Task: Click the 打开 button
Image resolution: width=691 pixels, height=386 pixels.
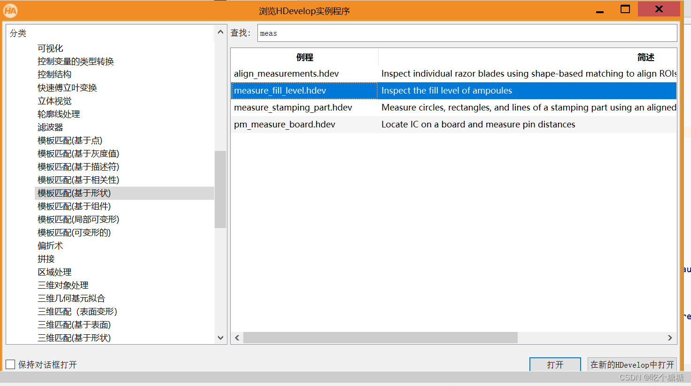Action: click(x=555, y=364)
